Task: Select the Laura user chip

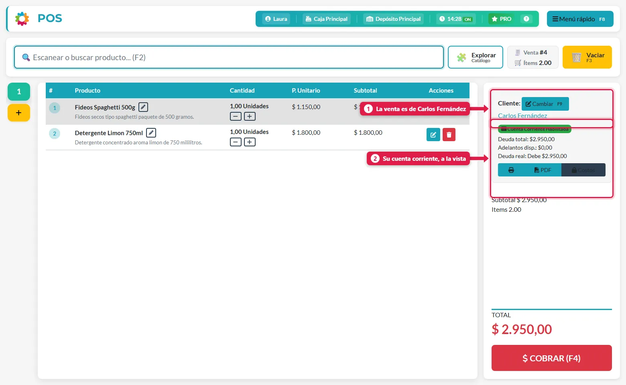Action: [276, 19]
